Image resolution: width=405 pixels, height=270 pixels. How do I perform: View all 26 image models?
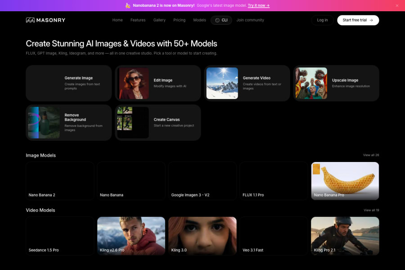[x=371, y=155]
